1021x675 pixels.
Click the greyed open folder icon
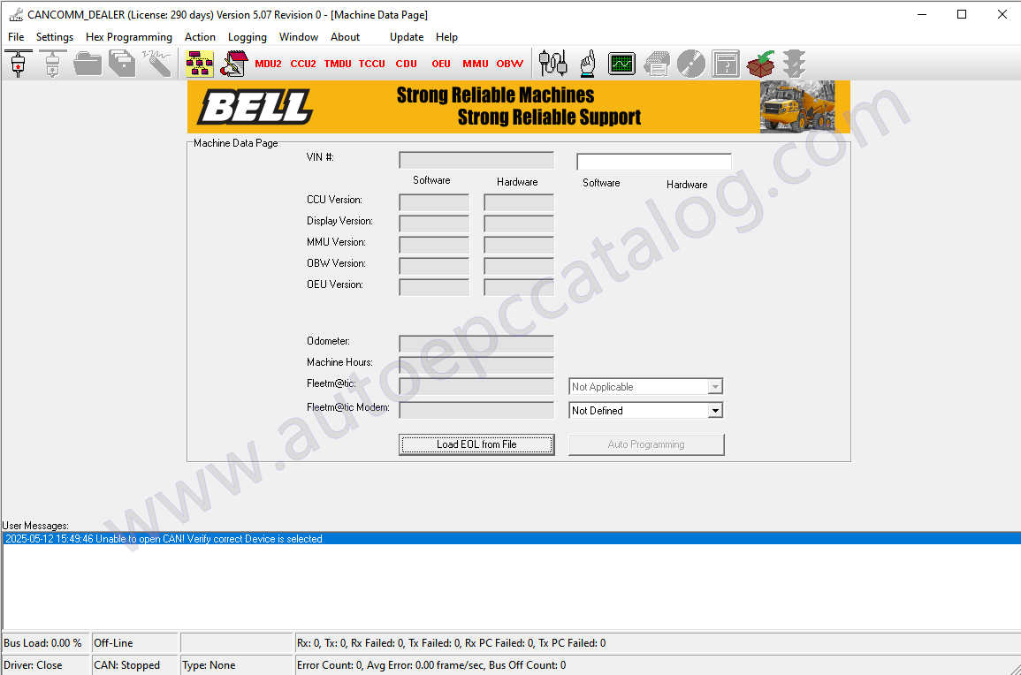tap(88, 64)
